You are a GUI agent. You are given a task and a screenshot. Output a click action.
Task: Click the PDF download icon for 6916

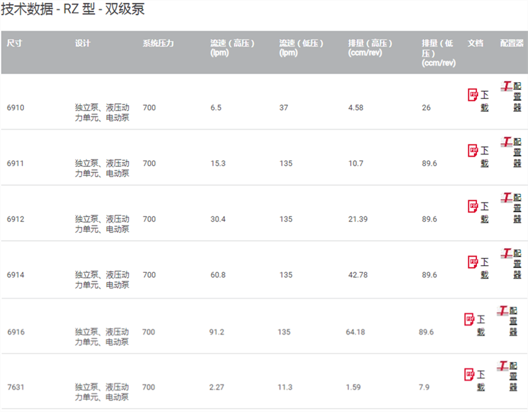click(x=469, y=319)
